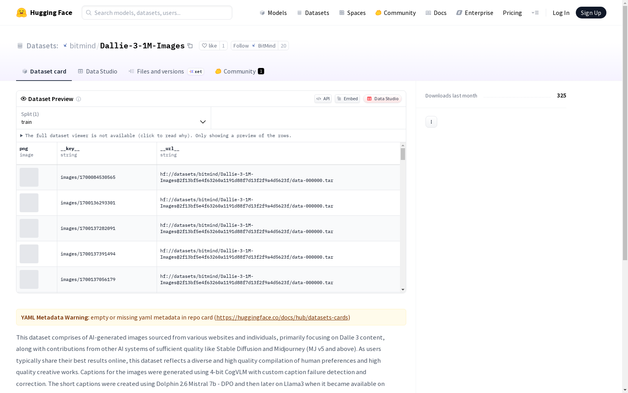The height and width of the screenshot is (393, 628).
Task: Click the Sign Up button
Action: point(591,13)
